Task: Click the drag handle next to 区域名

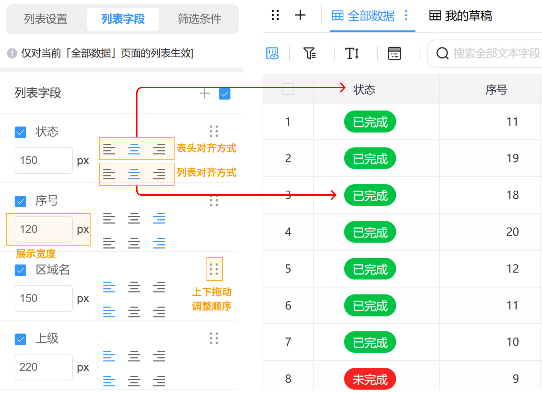Action: [x=214, y=269]
